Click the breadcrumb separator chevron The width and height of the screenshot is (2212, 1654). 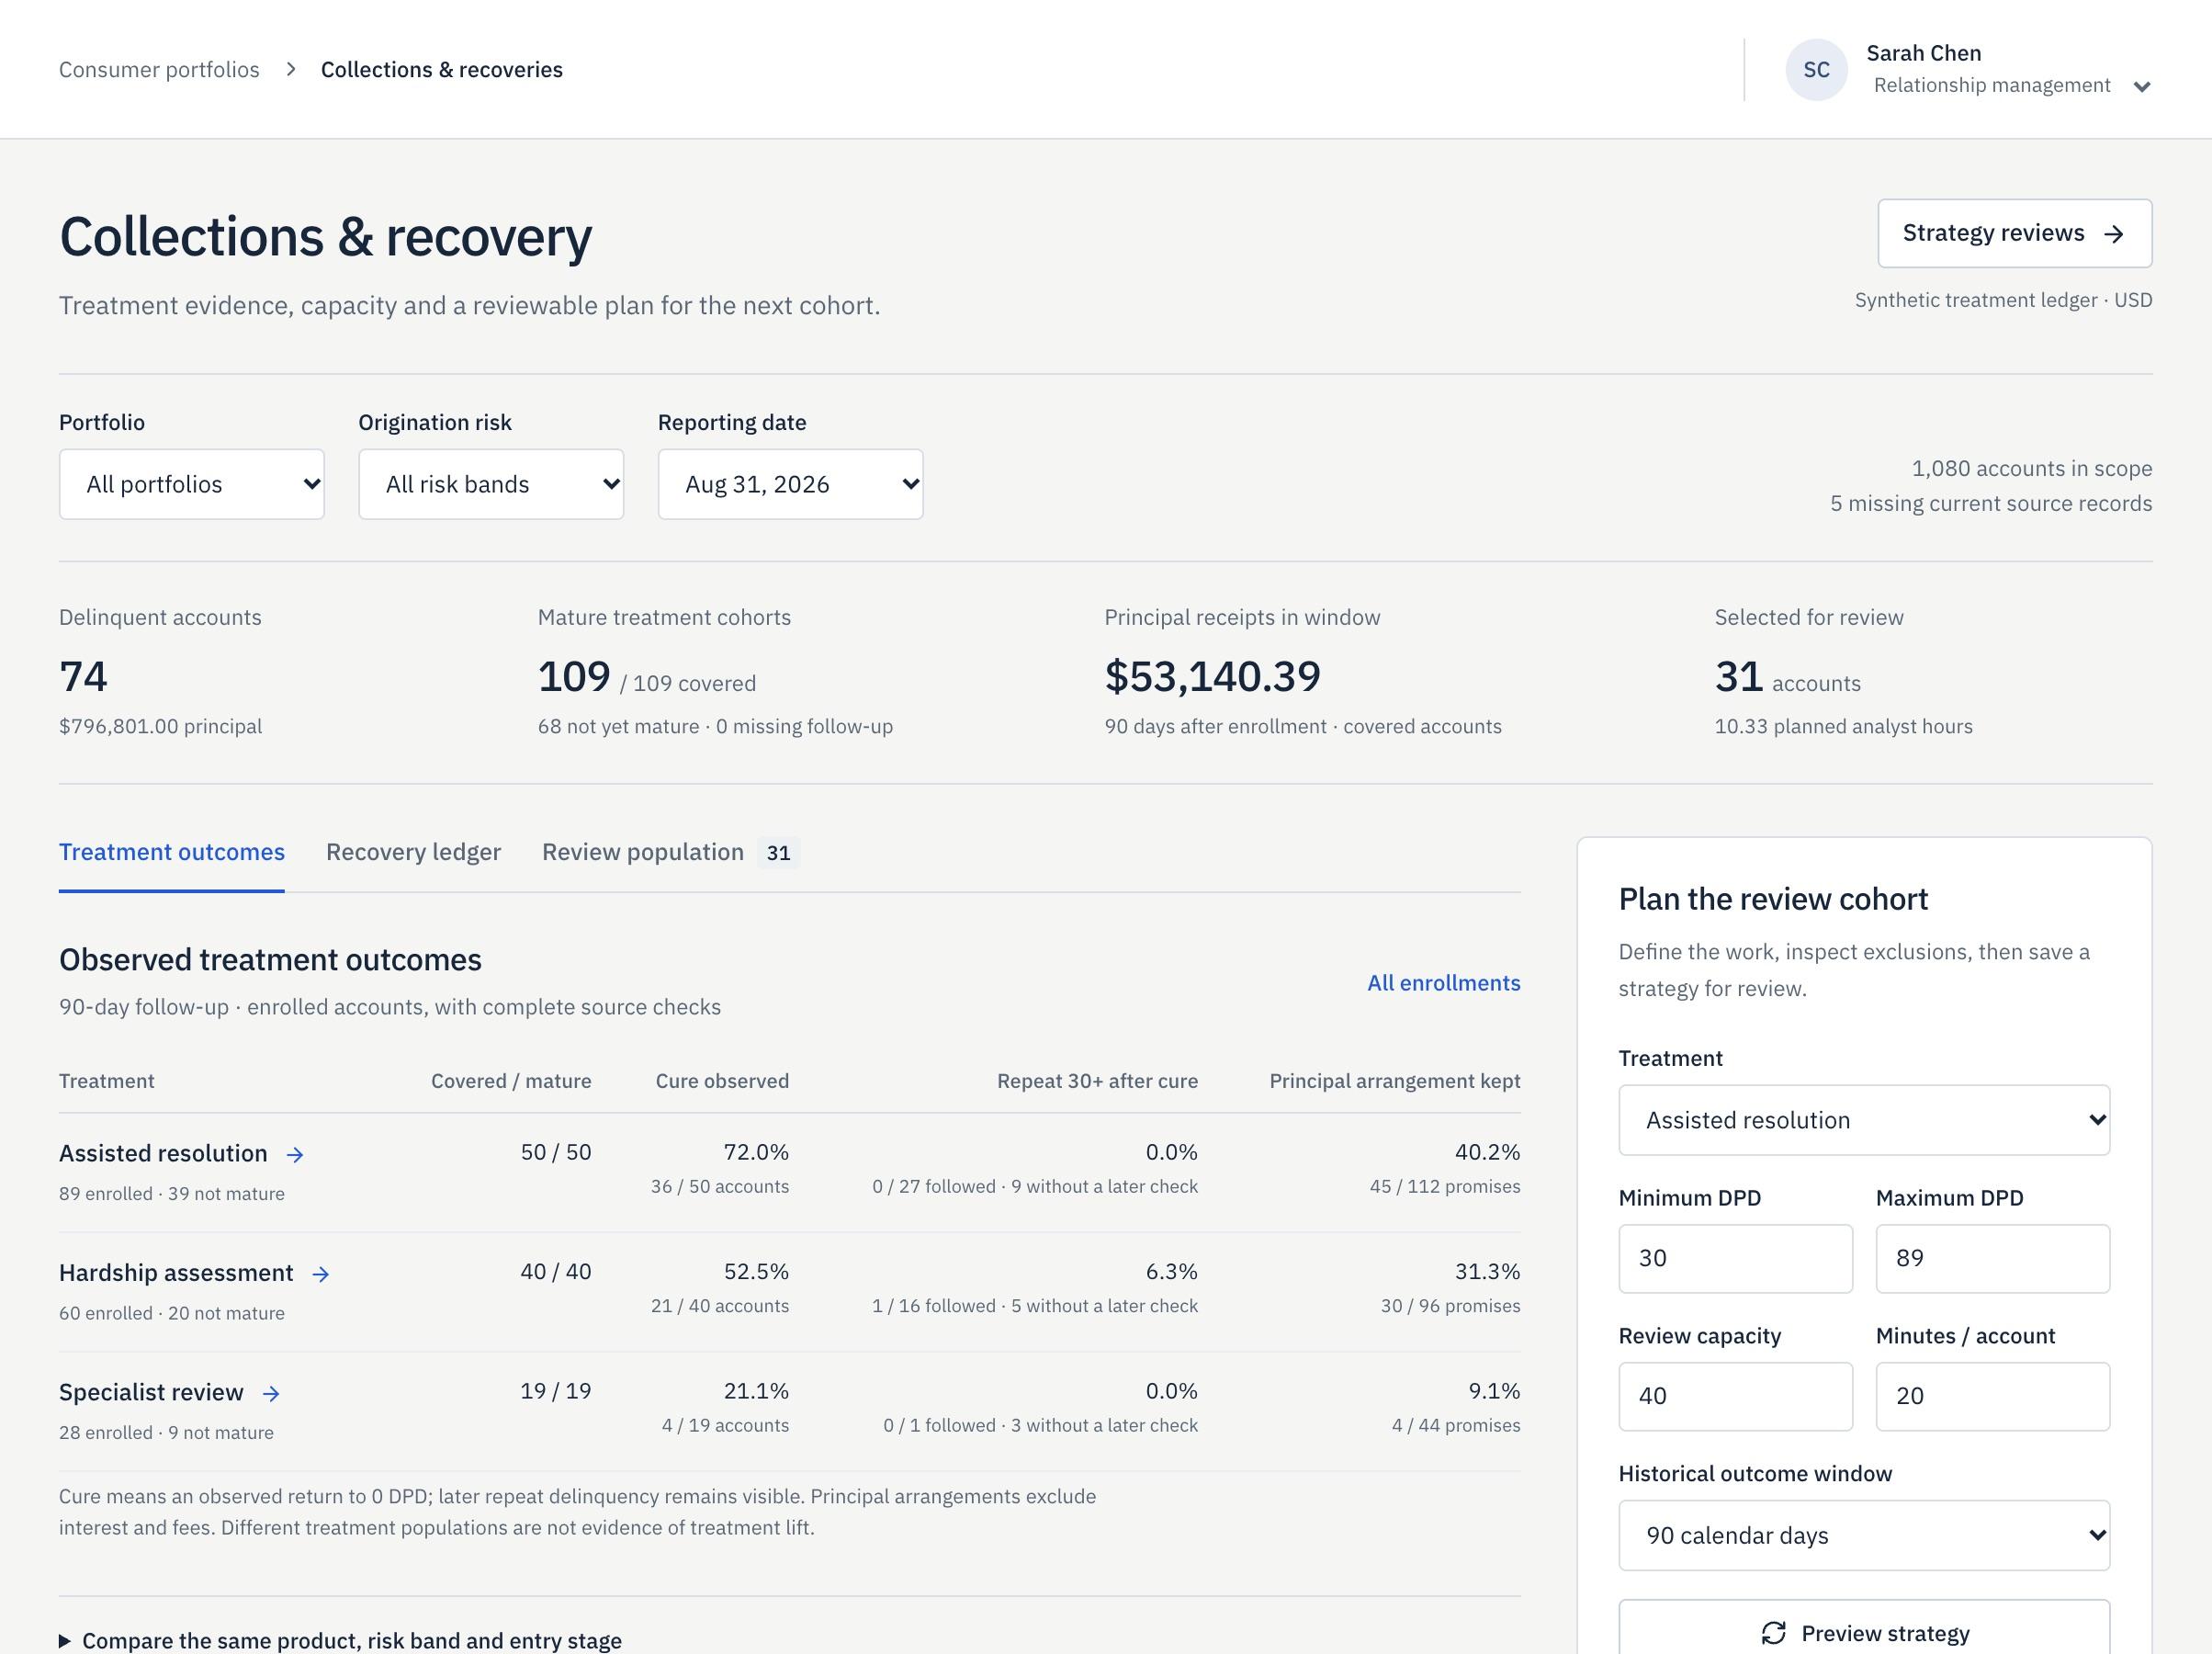pos(291,69)
